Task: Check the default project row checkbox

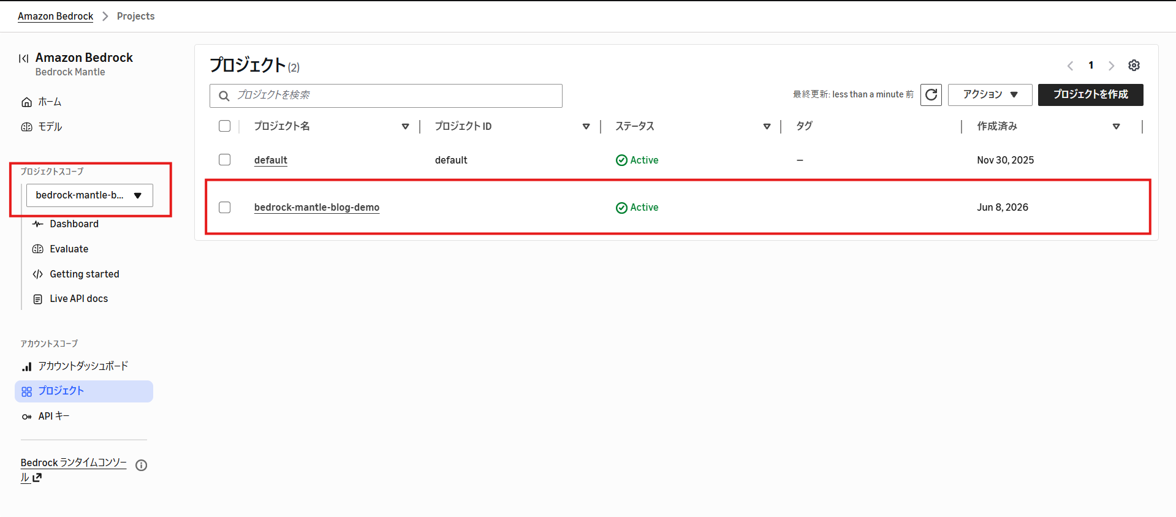Action: 225,160
